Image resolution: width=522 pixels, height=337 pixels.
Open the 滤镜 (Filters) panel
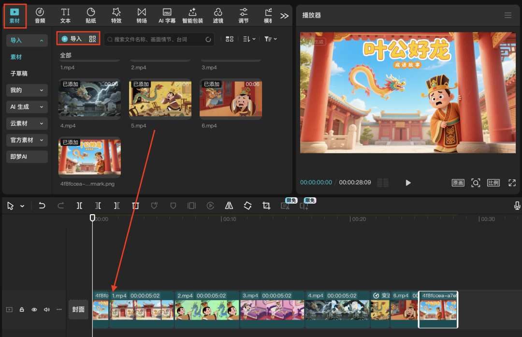(x=218, y=15)
